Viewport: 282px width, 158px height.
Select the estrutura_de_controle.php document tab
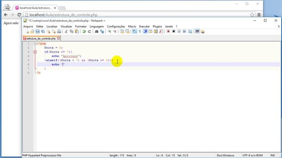(x=41, y=39)
